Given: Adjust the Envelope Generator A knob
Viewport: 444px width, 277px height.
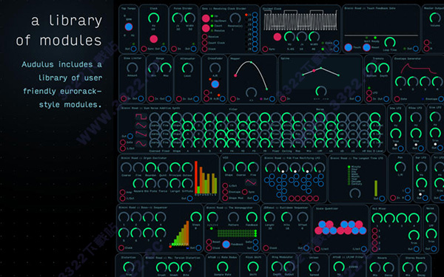Looking at the screenshot, I should (400, 82).
